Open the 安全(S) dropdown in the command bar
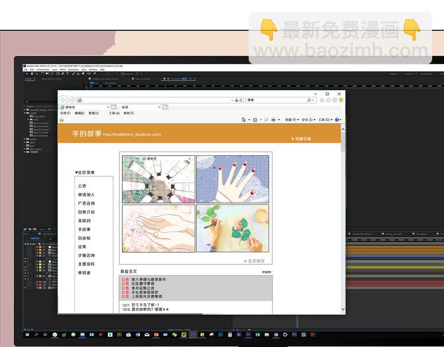This screenshot has height=347, width=444. [308, 120]
